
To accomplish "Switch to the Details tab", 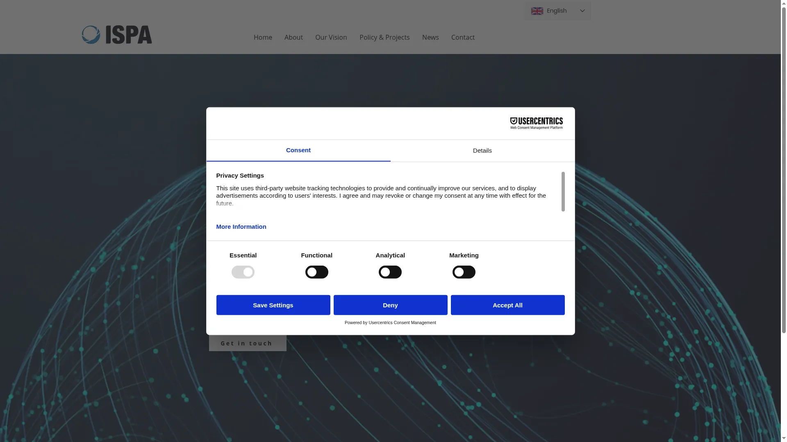I will click(482, 151).
